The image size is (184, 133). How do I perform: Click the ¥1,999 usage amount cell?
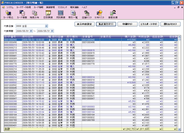[143, 53]
